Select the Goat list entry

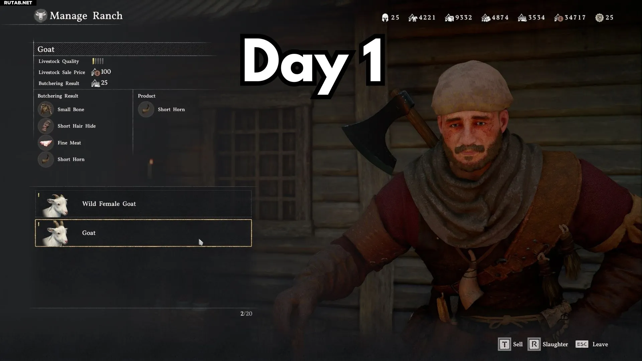point(143,233)
